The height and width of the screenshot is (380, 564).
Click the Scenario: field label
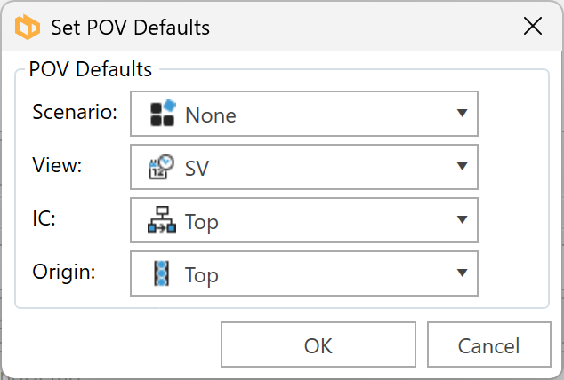click(x=75, y=112)
